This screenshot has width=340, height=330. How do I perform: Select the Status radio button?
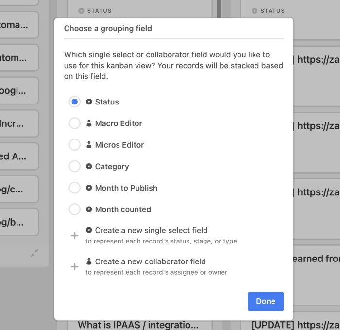[x=75, y=102]
